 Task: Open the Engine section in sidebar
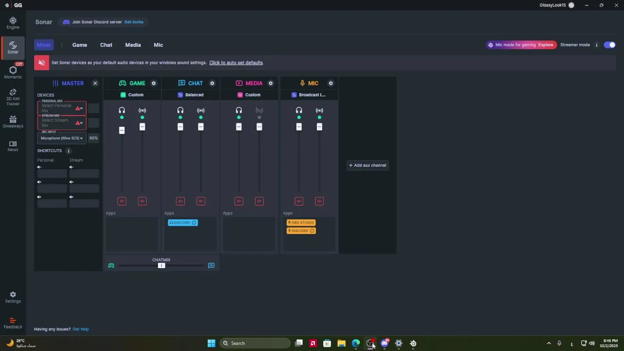coord(13,23)
